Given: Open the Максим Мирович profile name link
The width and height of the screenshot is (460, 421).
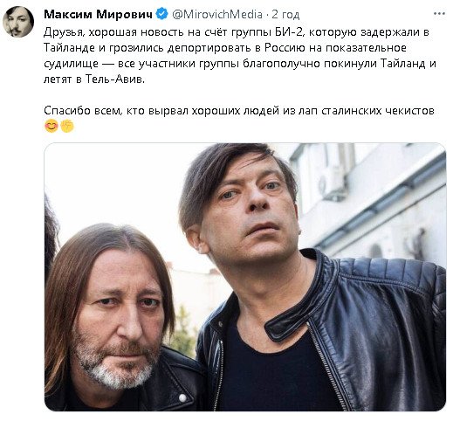Looking at the screenshot, I should coord(99,14).
